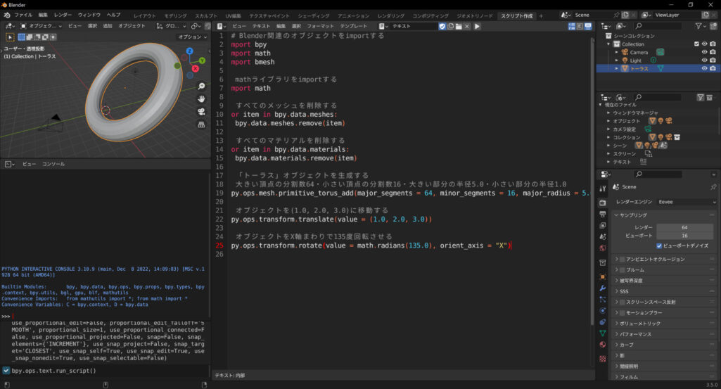The width and height of the screenshot is (721, 389).
Task: Open the オブジェクトモード dropdown in viewport header
Action: click(x=41, y=26)
